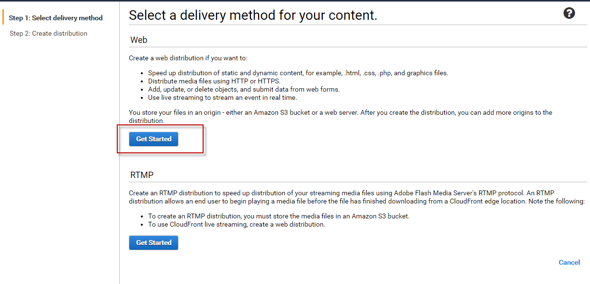Click the 'Distribute media files using HTTP' bullet
The width and height of the screenshot is (590, 284).
point(214,81)
